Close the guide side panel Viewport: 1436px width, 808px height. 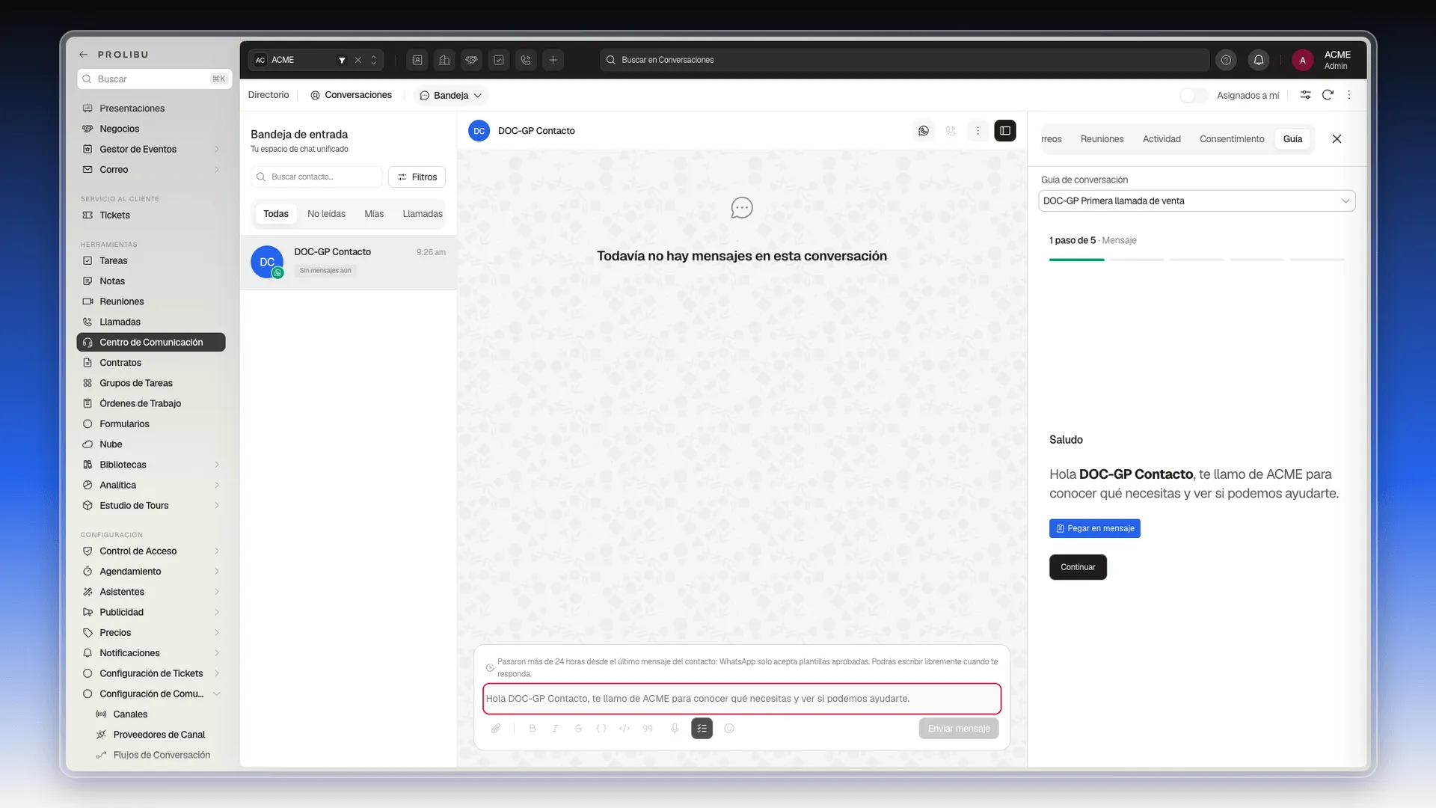(x=1337, y=139)
